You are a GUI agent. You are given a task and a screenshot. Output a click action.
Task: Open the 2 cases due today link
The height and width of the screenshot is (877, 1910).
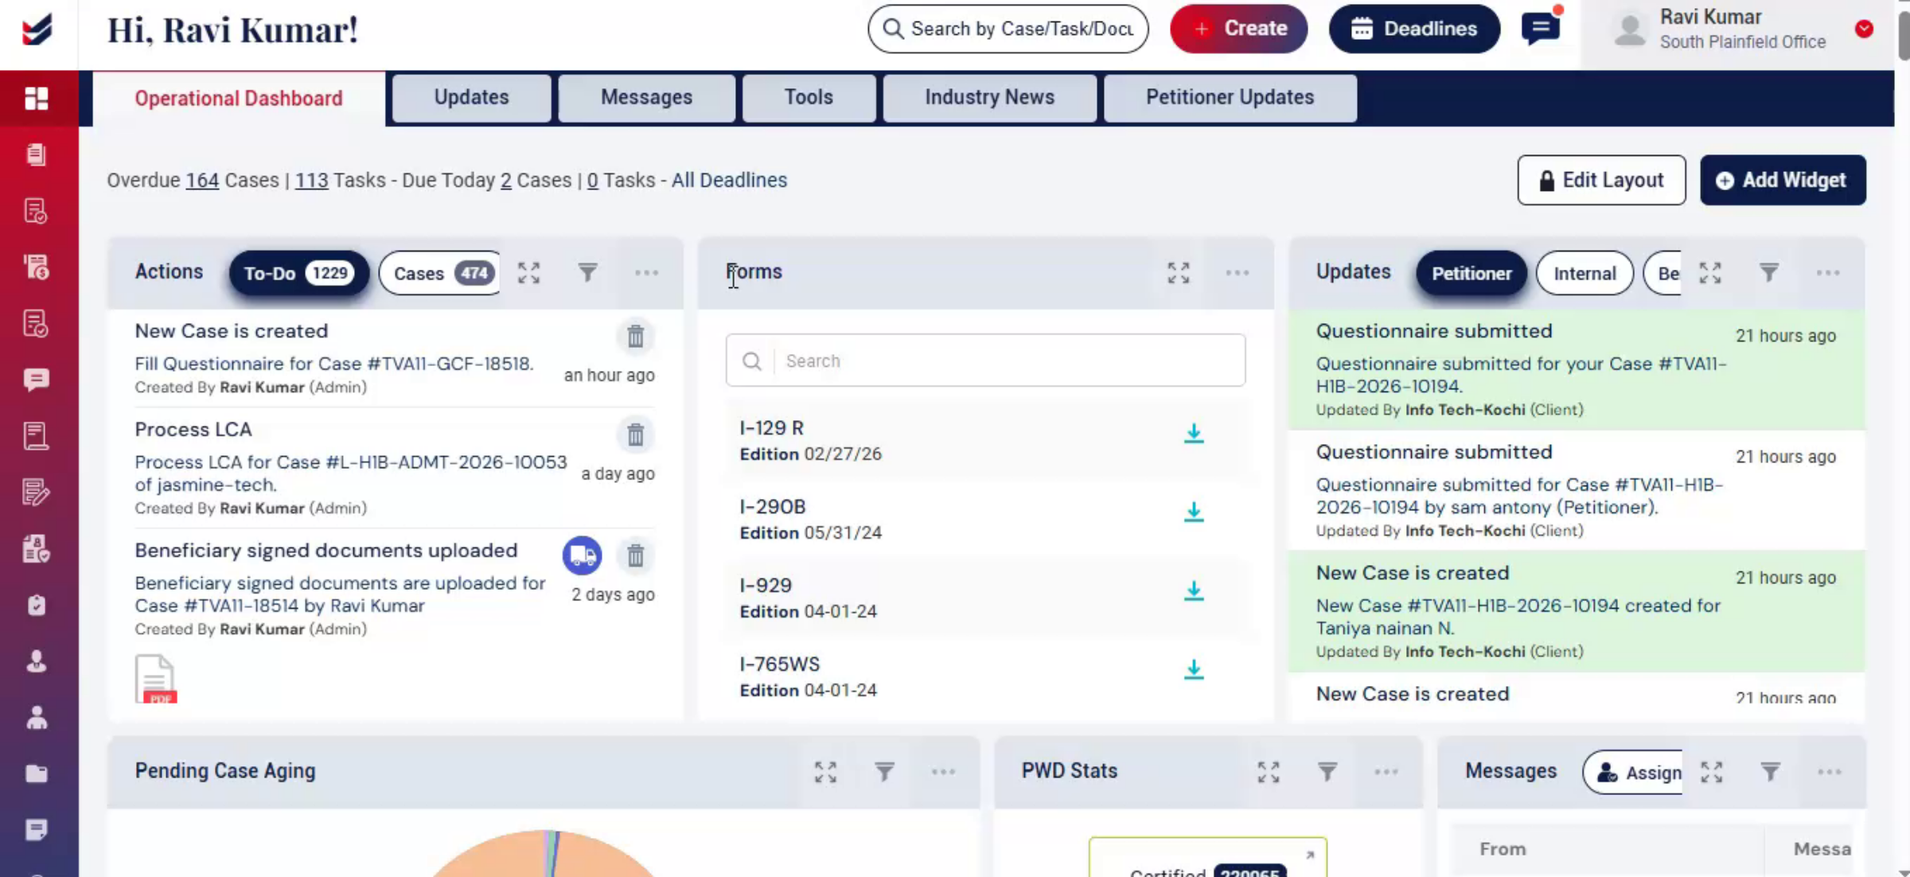click(x=506, y=181)
